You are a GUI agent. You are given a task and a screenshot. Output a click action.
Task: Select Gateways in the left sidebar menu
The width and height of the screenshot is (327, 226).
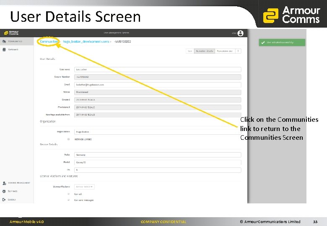[x=13, y=49]
